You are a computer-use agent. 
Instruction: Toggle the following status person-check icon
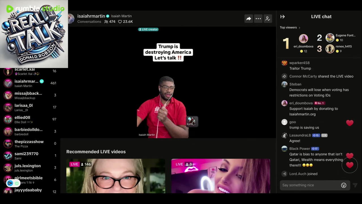click(268, 19)
